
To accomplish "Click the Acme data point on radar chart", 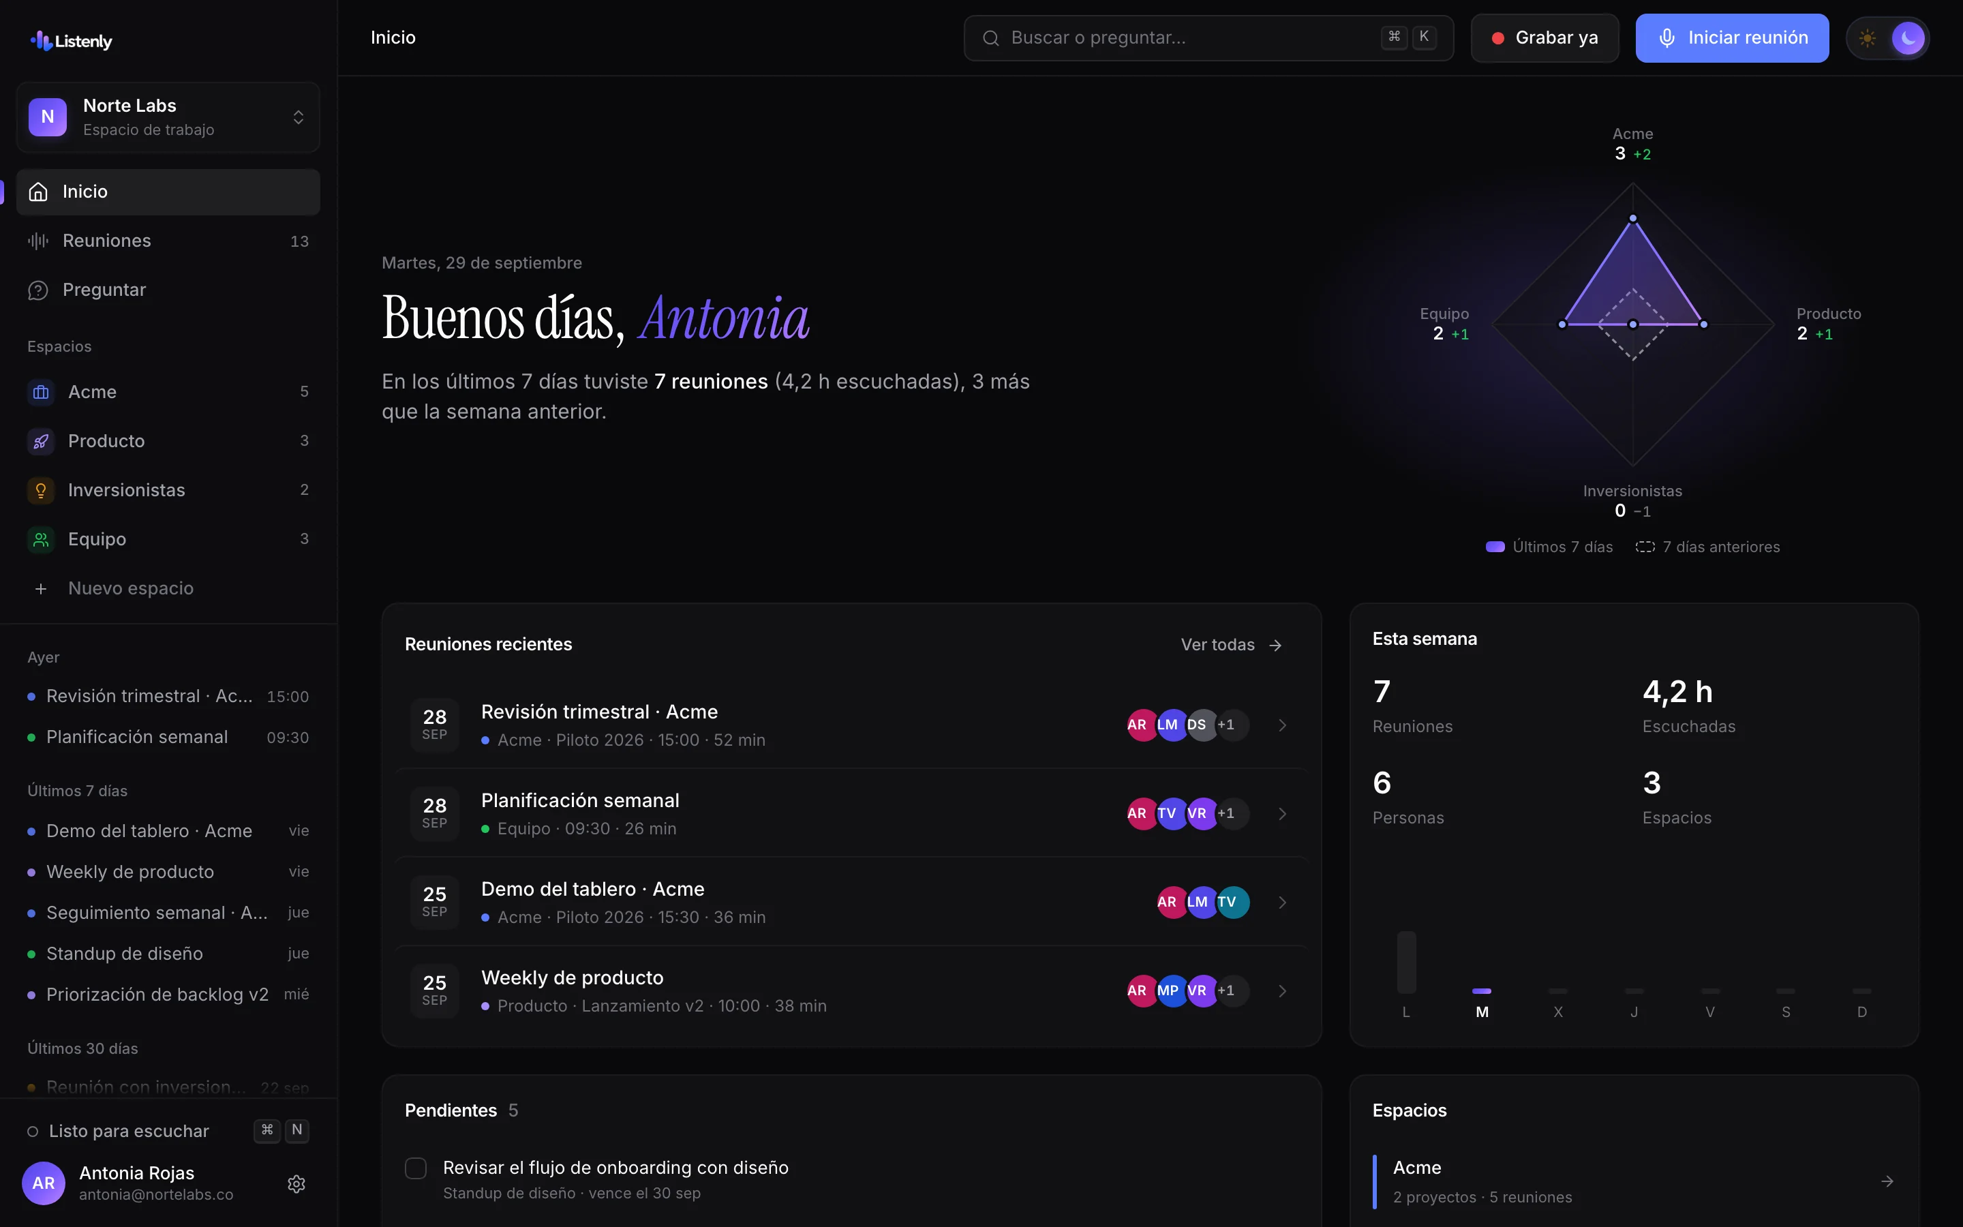I will coord(1633,218).
